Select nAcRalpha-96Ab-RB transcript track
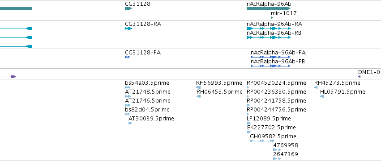 click(269, 37)
